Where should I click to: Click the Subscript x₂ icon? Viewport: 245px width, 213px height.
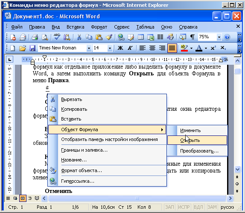click(223, 48)
